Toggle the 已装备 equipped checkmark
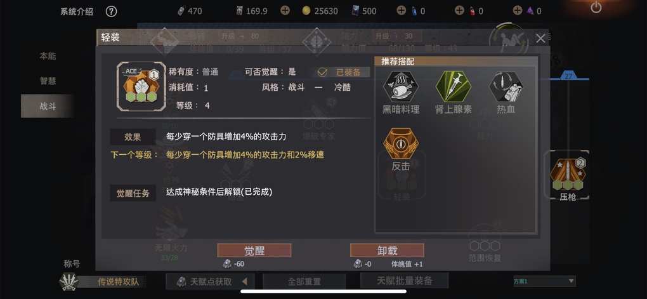The width and height of the screenshot is (647, 299). coord(322,72)
